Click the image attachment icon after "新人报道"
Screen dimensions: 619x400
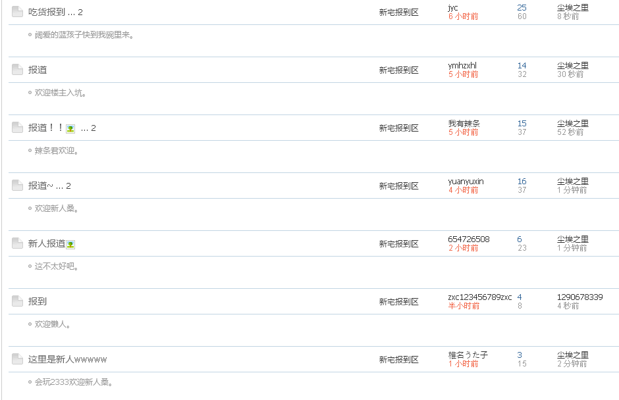[70, 245]
